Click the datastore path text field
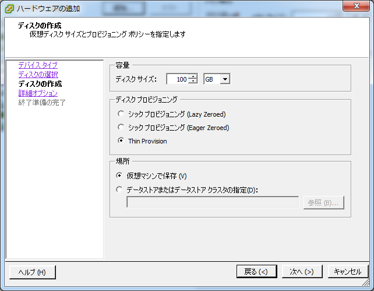 coord(213,202)
